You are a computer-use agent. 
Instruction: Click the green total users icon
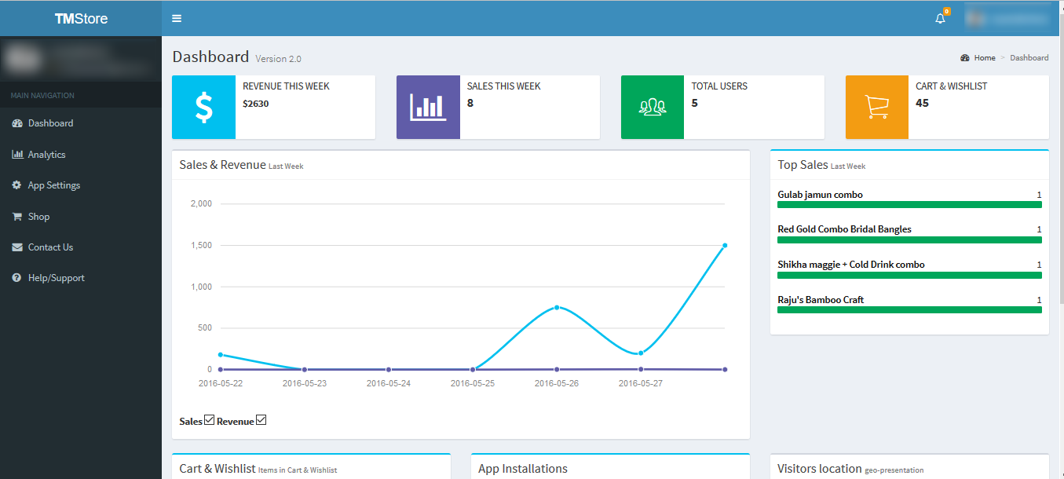click(x=653, y=108)
